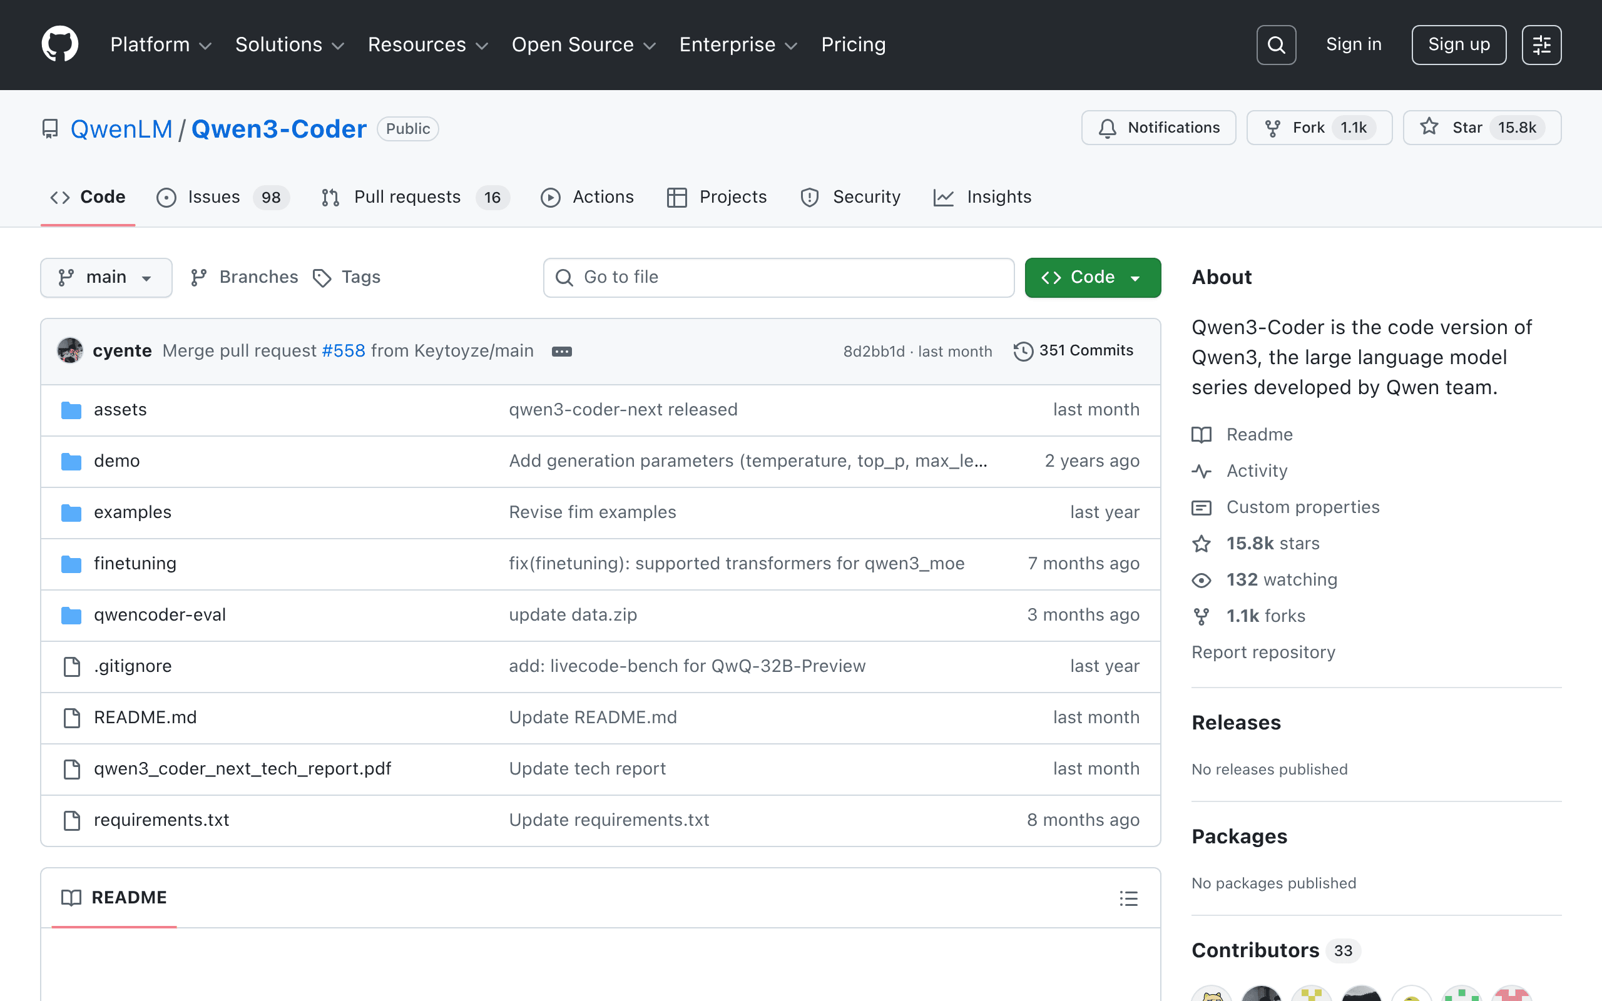
Task: Expand the Open Source menu
Action: pyautogui.click(x=583, y=44)
